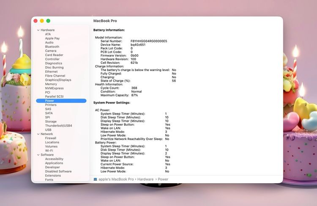Select Disc Burning entry
The width and height of the screenshot is (317, 206).
[x=55, y=67]
